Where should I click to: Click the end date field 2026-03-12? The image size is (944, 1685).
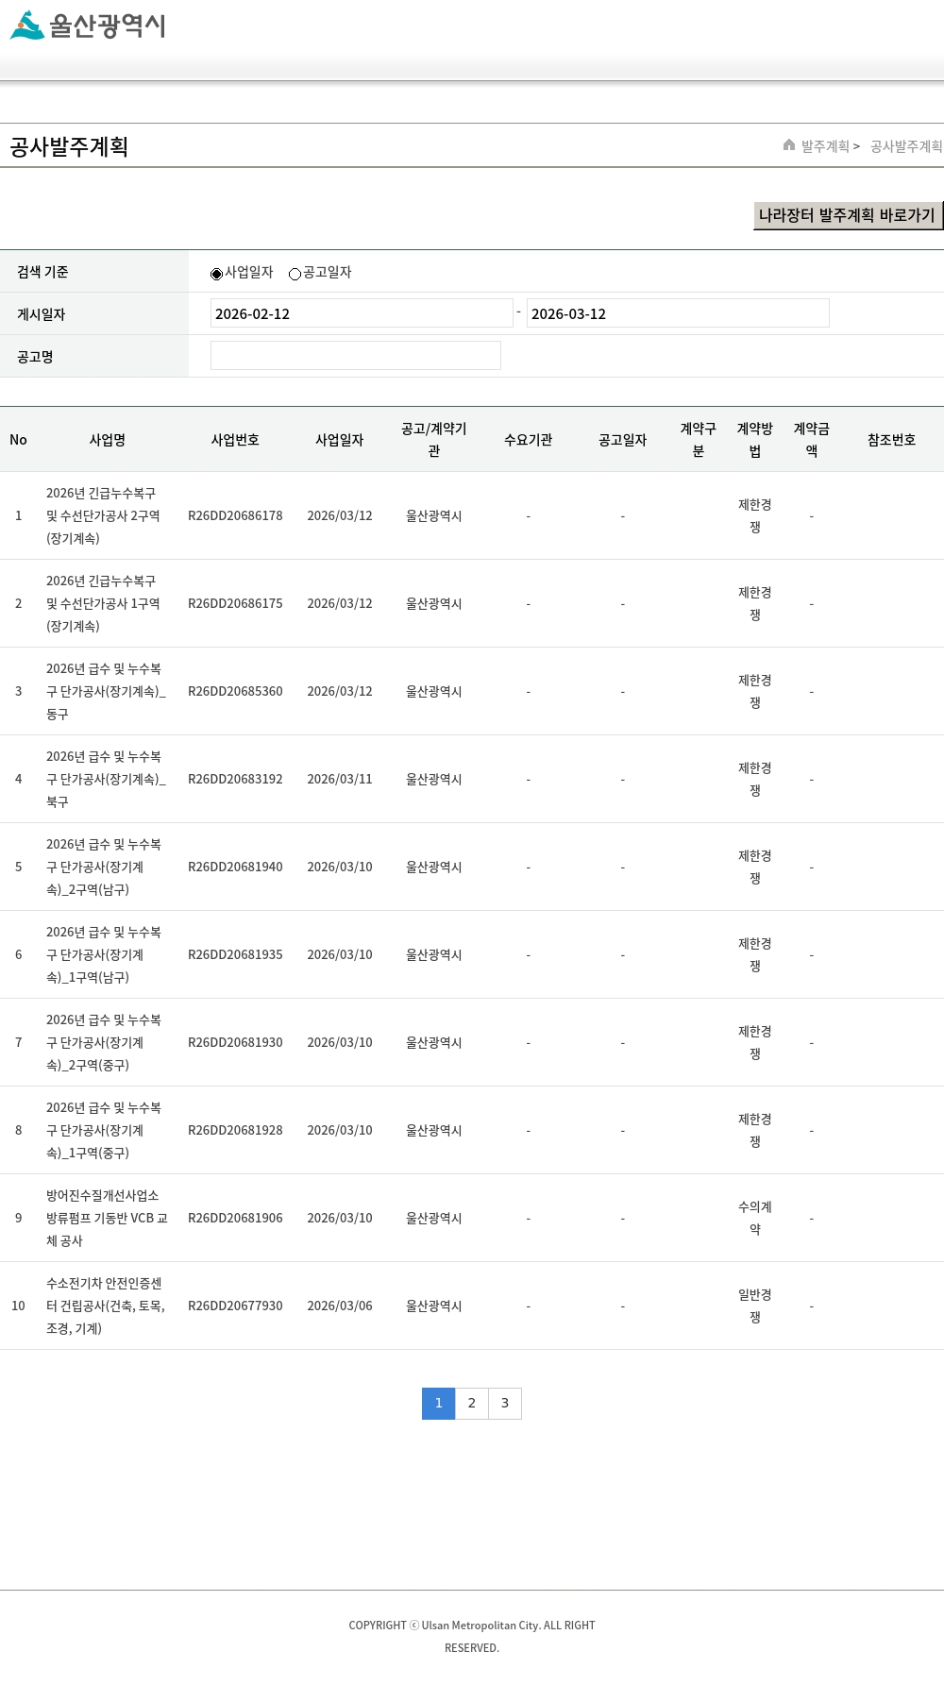(677, 313)
